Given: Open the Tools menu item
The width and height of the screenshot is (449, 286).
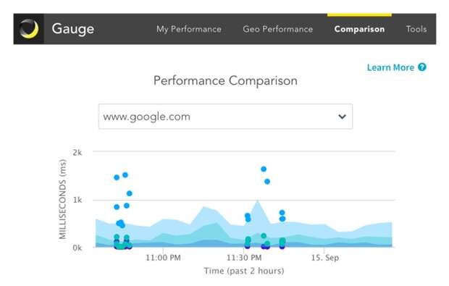Looking at the screenshot, I should (416, 29).
